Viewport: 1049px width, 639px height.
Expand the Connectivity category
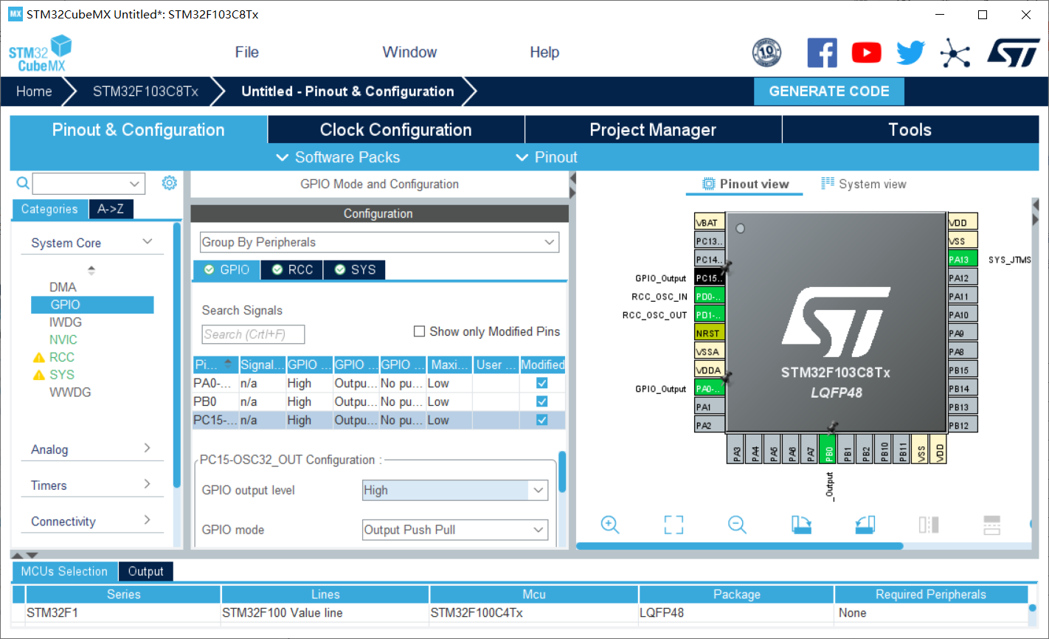point(148,520)
